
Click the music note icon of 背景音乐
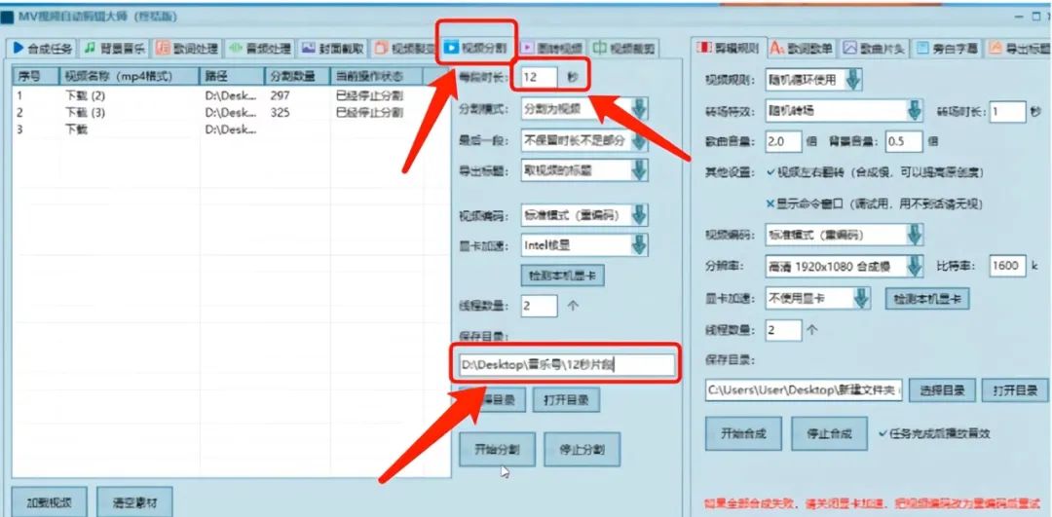point(89,48)
